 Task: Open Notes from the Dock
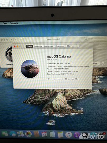point(61,135)
